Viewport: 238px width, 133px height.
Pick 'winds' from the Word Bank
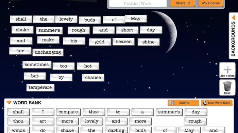(x=18, y=130)
